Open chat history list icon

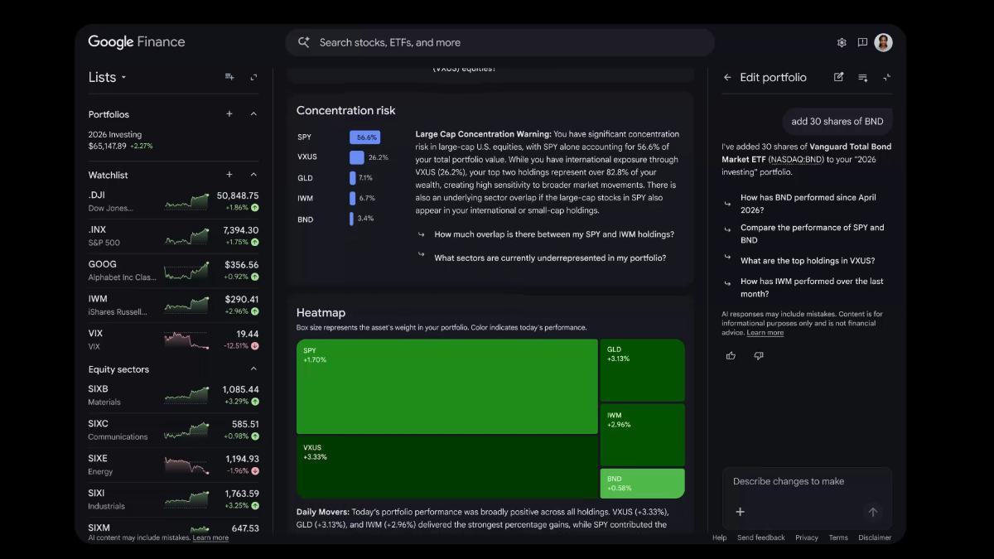[862, 77]
